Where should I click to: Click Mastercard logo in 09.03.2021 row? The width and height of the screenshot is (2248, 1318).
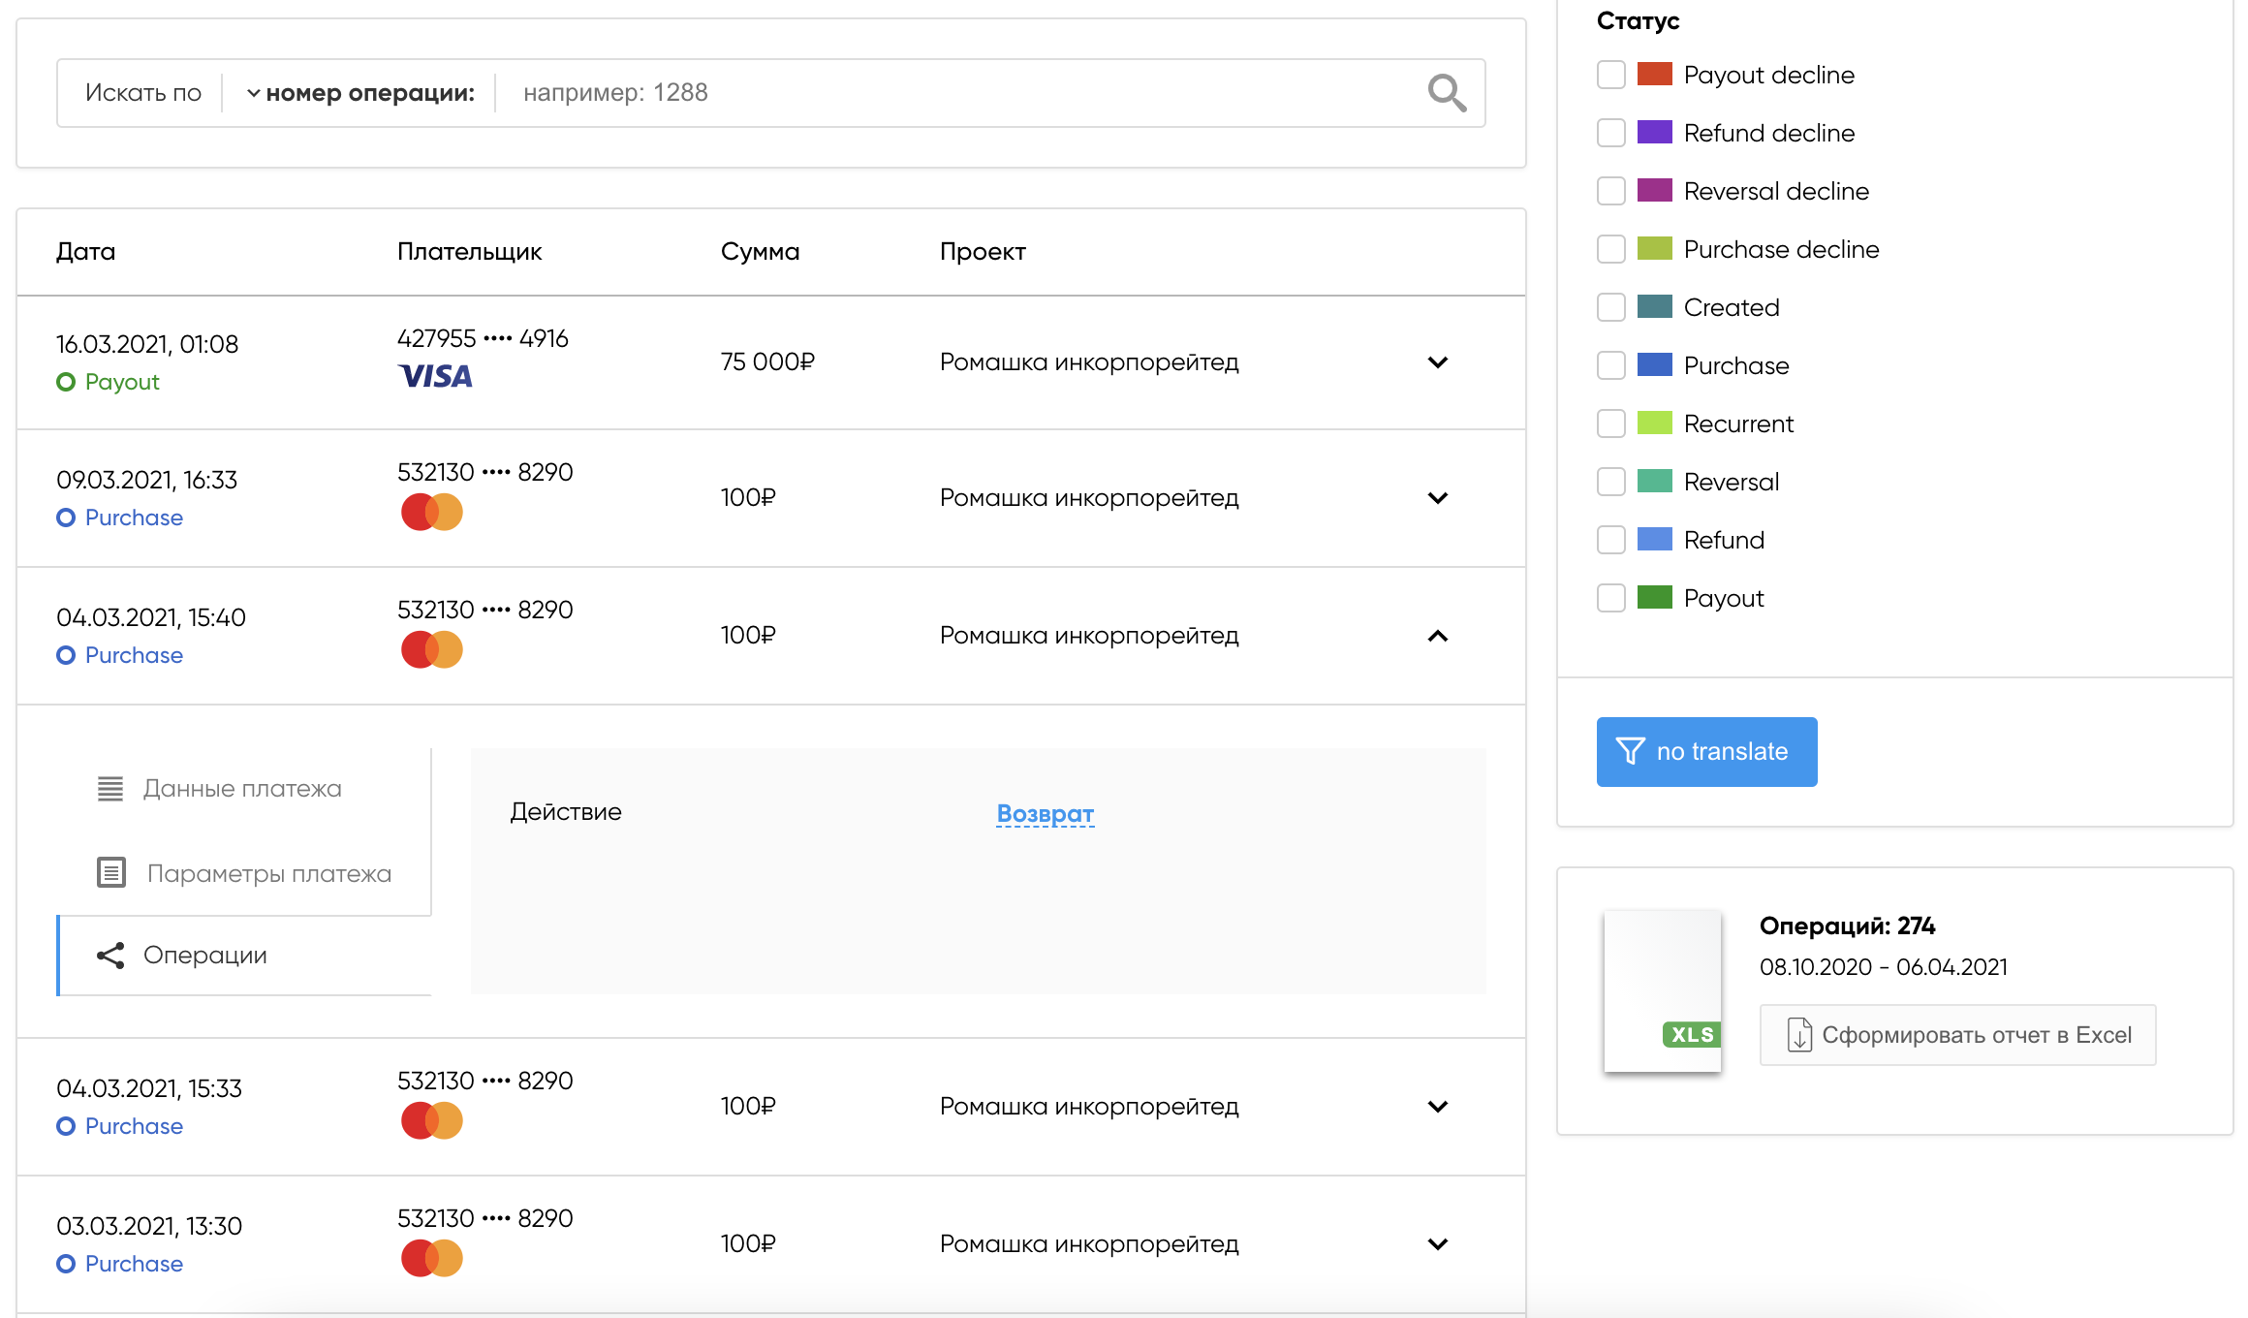[432, 512]
